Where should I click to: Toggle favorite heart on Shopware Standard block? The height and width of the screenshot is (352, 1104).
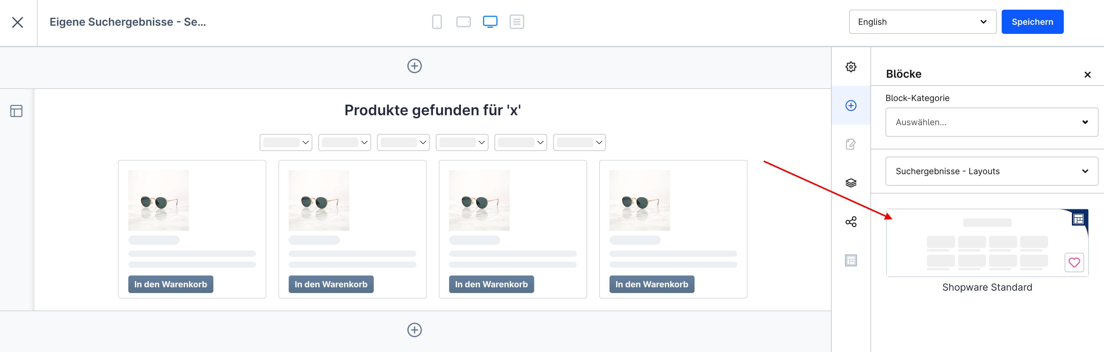1073,262
